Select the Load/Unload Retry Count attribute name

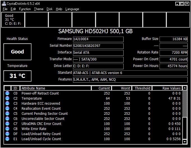(x=41, y=134)
